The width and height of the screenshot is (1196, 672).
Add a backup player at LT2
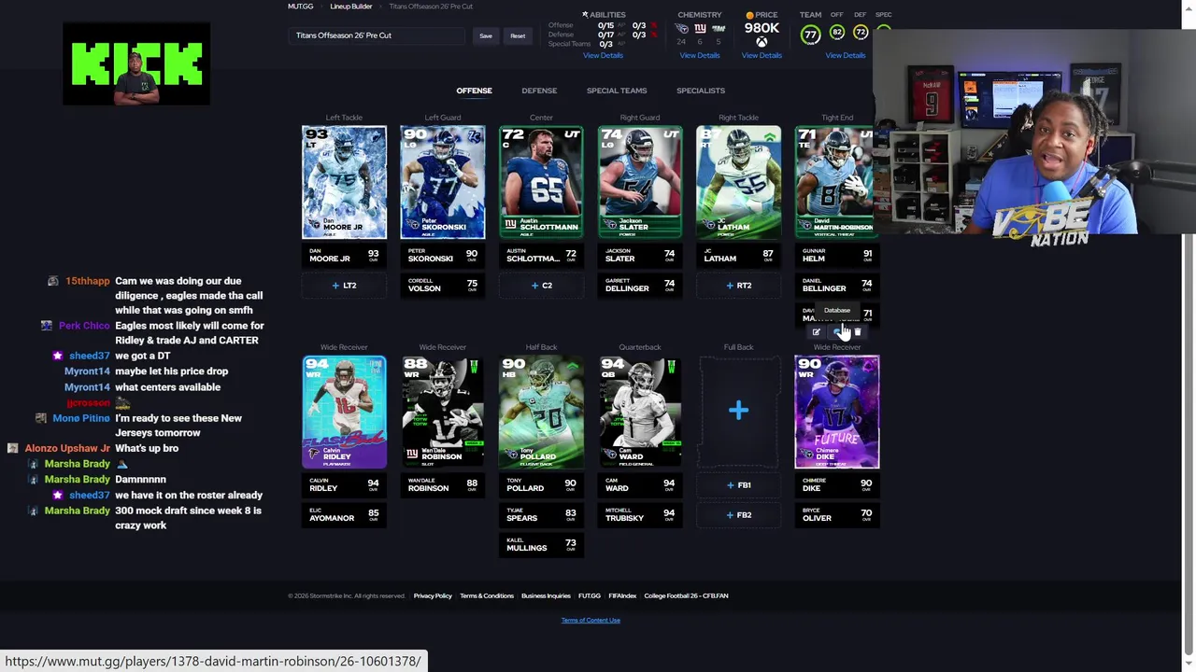344,286
